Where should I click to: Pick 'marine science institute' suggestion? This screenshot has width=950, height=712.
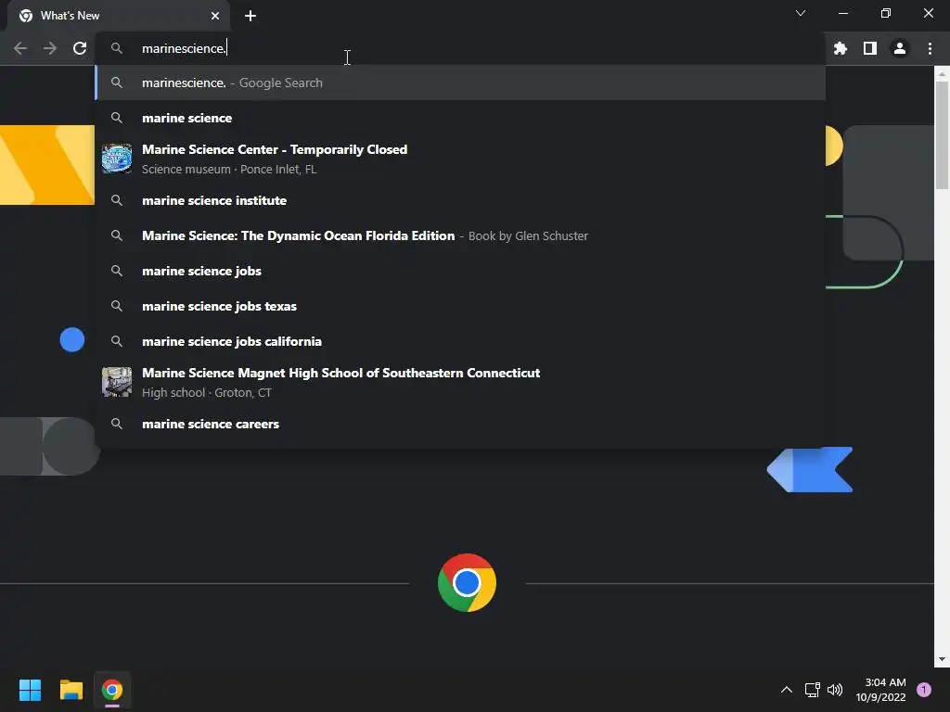pos(460,200)
